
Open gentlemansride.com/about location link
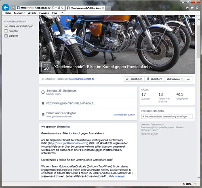click(71, 103)
